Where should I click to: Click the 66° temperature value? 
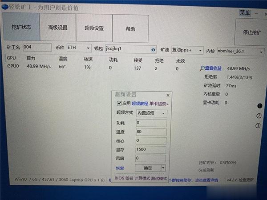[62, 67]
